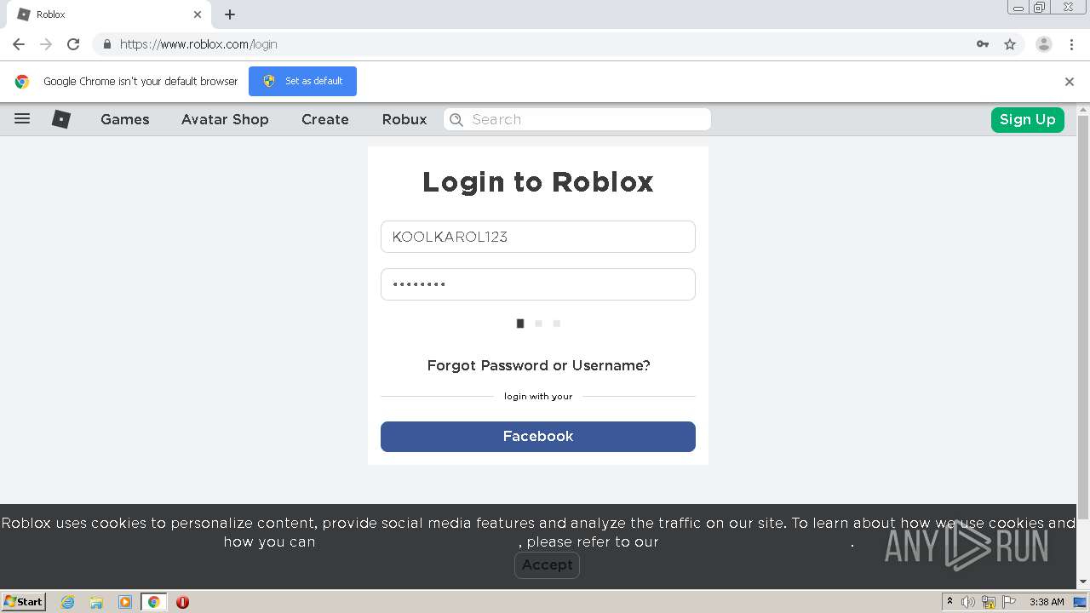
Task: Click the site padlock security icon
Action: (106, 44)
